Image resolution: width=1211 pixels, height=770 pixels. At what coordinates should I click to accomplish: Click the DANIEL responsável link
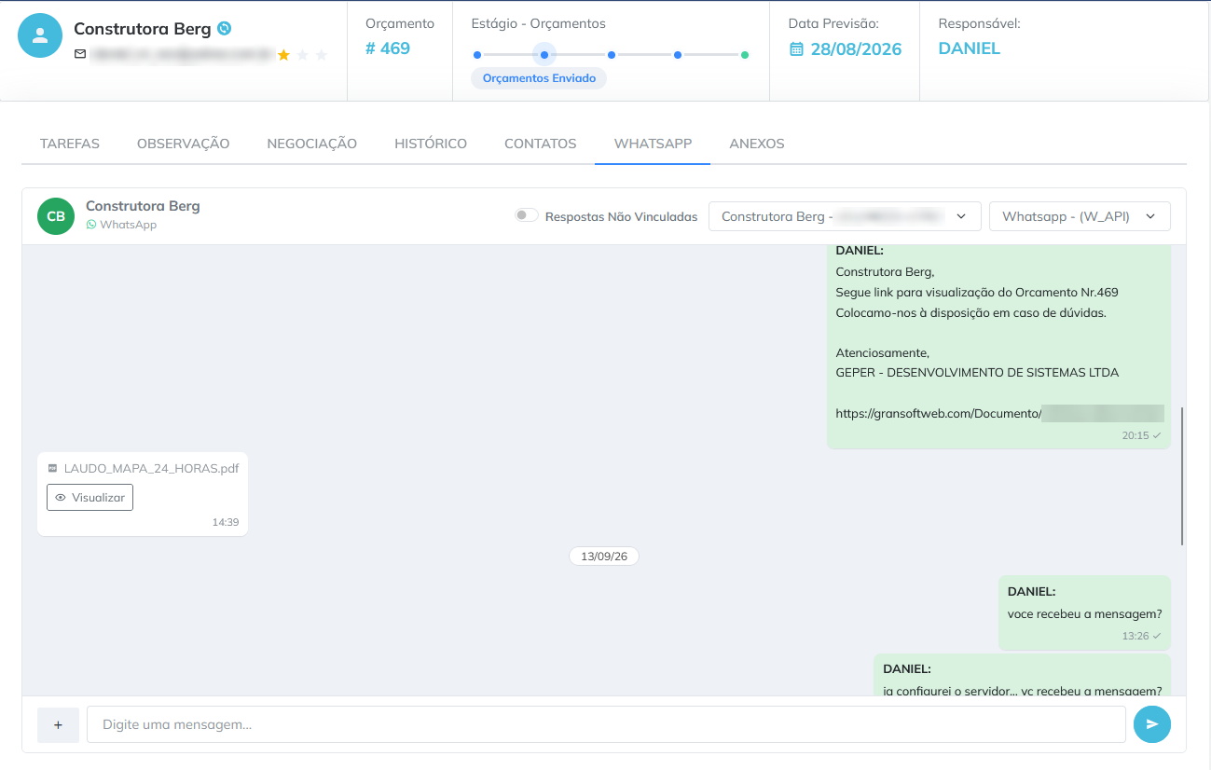click(x=970, y=48)
